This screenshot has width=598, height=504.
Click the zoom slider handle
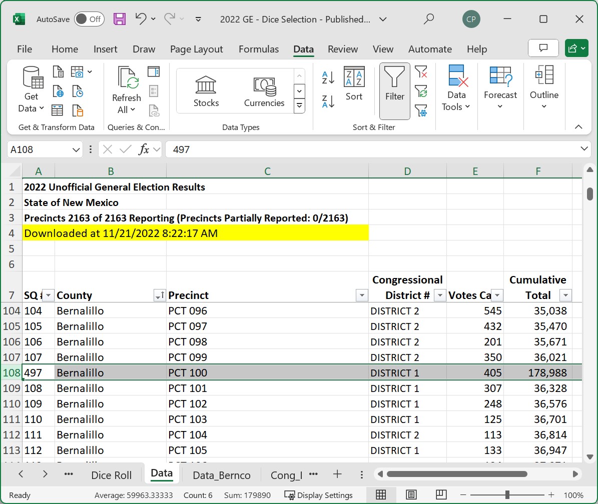pos(507,495)
